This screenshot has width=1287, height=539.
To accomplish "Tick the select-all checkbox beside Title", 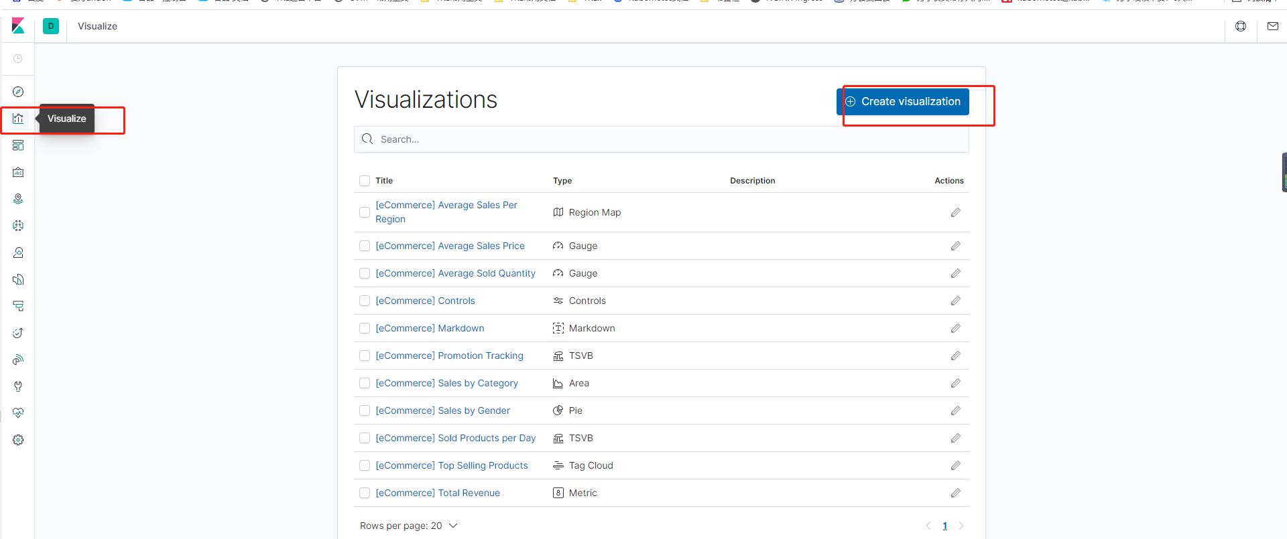I will [365, 181].
